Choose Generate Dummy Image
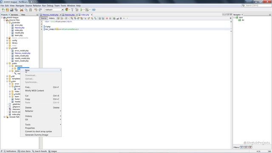The height and width of the screenshot is (153, 272). pyautogui.click(x=41, y=135)
